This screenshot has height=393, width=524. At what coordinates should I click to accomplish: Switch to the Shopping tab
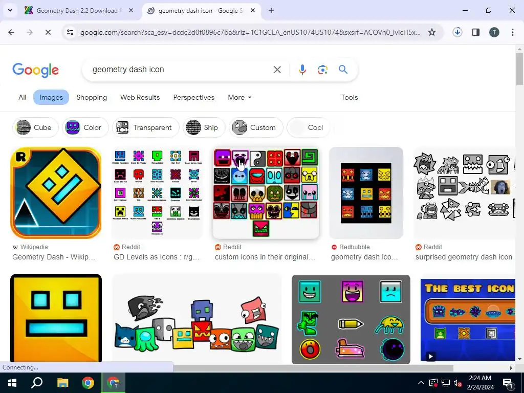[x=92, y=97]
